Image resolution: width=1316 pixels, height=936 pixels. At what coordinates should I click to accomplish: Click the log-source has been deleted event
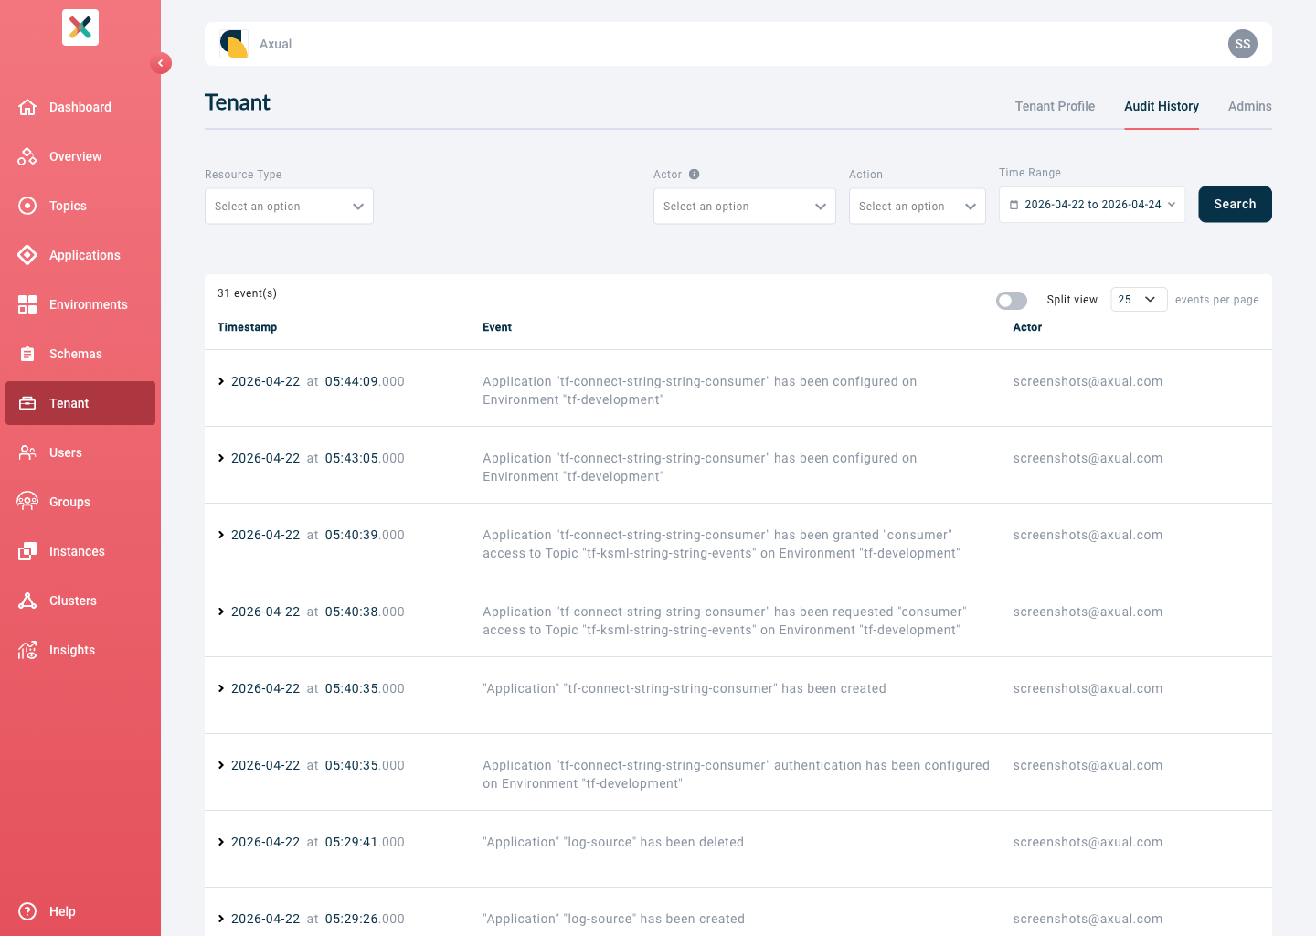(613, 842)
